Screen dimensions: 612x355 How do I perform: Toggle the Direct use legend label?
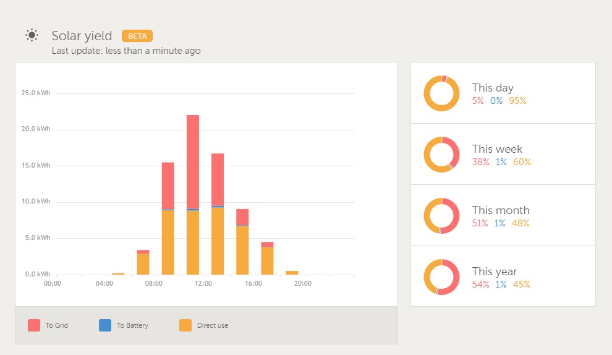click(212, 325)
